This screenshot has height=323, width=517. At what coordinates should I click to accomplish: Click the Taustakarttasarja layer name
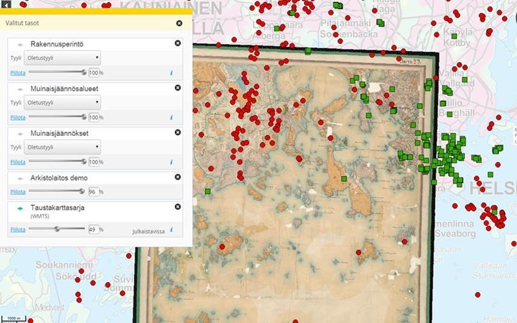click(57, 208)
